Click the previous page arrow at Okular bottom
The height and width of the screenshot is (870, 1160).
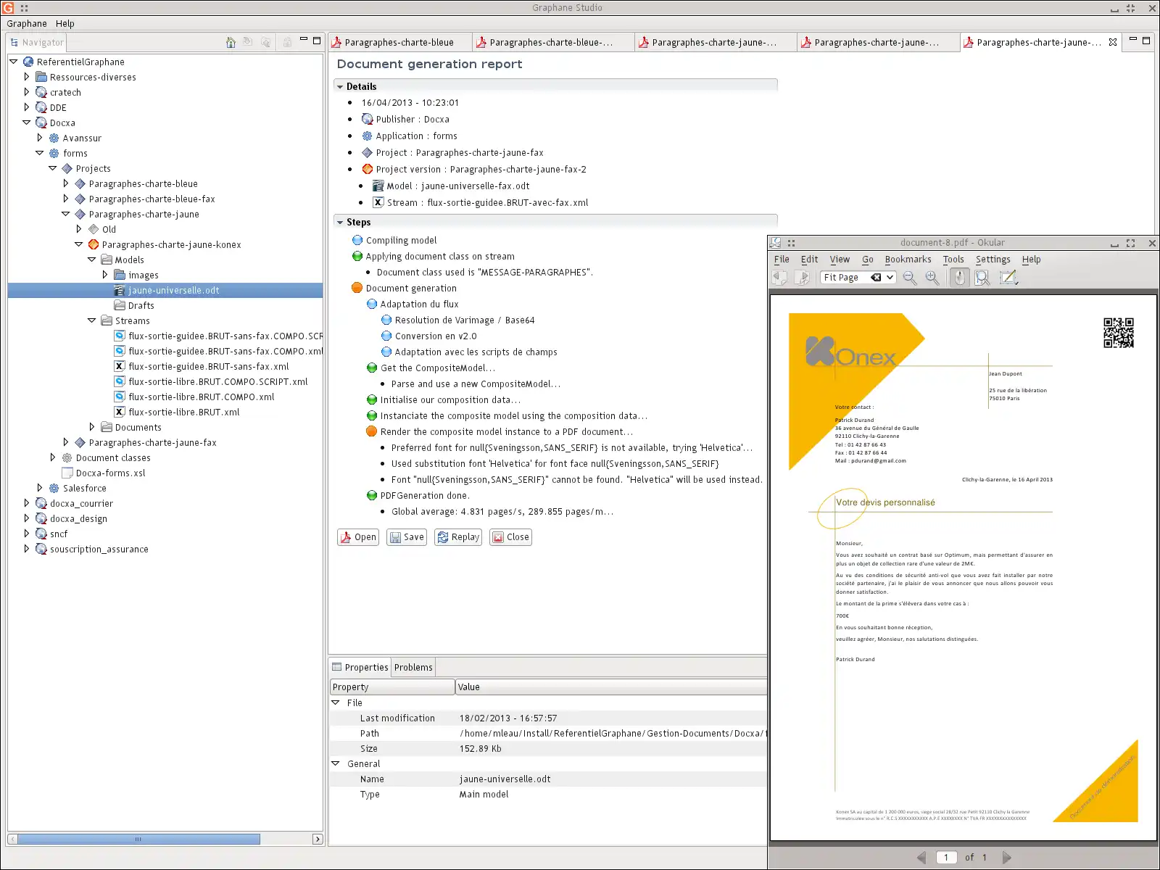coord(921,858)
